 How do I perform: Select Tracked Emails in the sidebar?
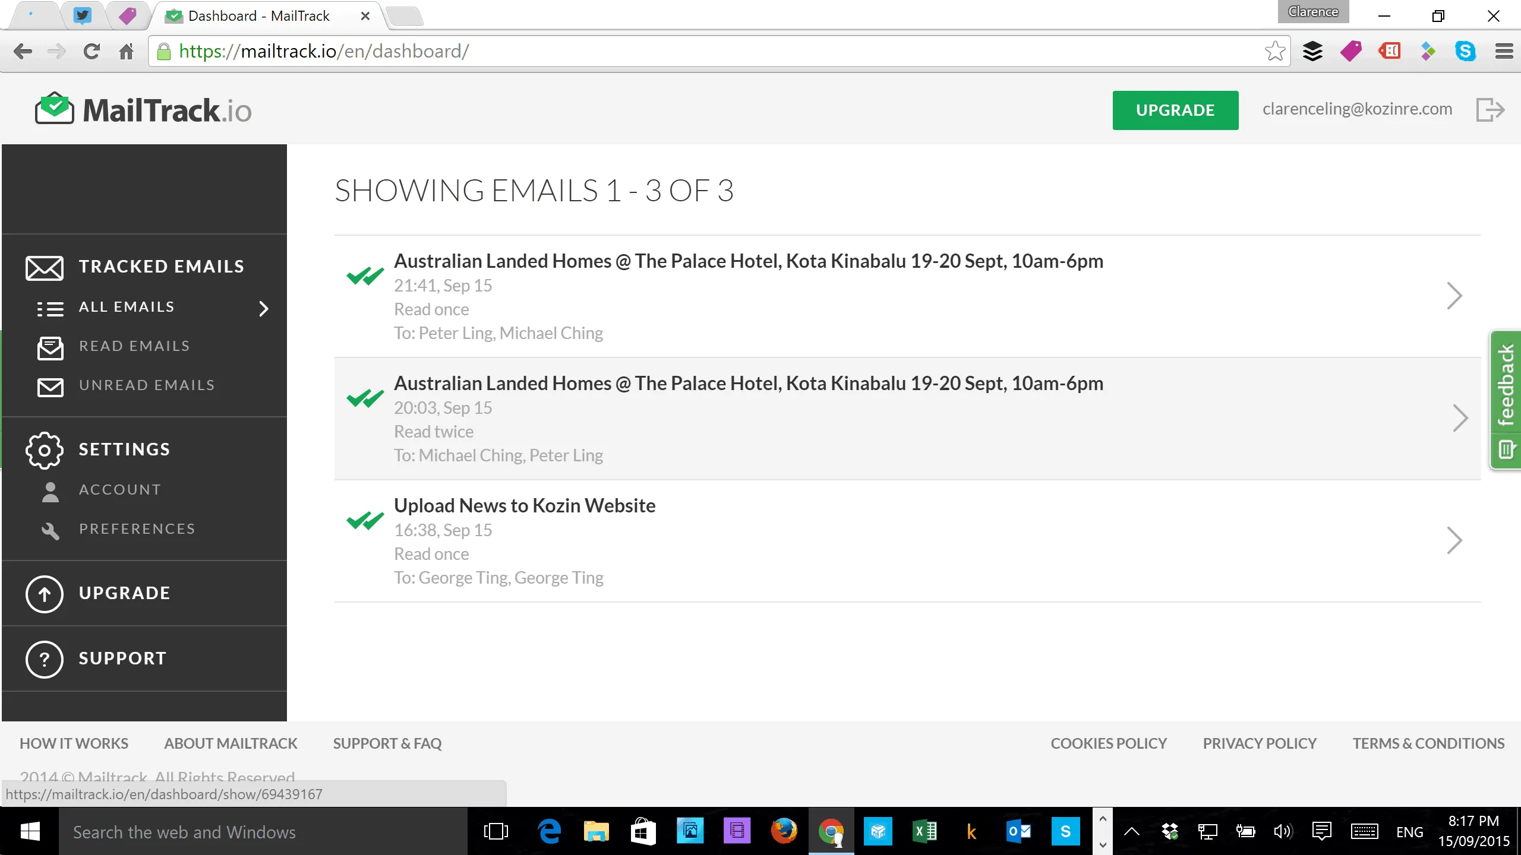162,267
